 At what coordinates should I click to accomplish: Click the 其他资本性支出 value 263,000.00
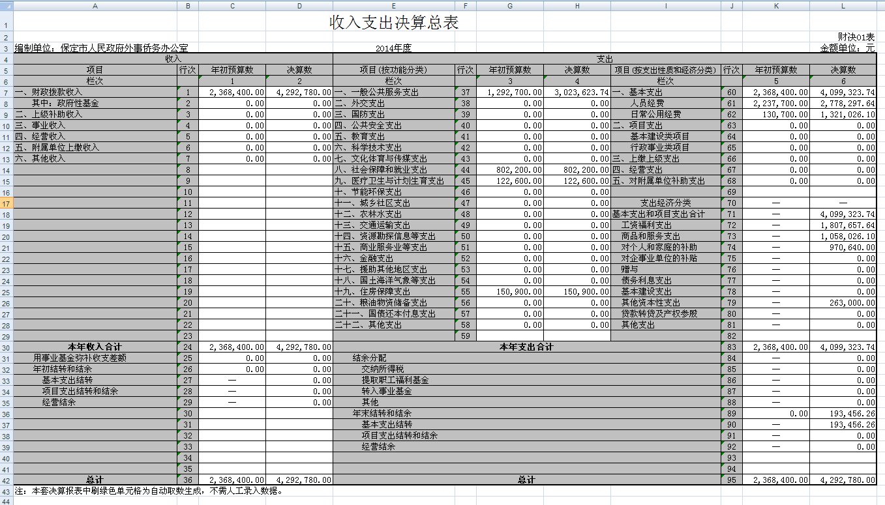(843, 303)
